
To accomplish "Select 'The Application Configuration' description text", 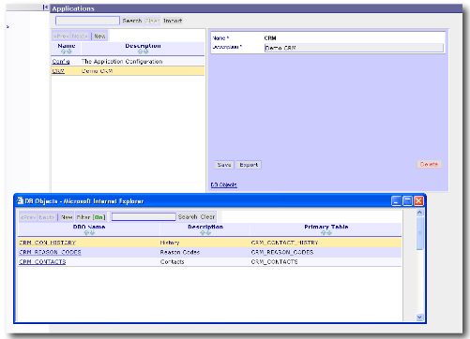I will (122, 62).
